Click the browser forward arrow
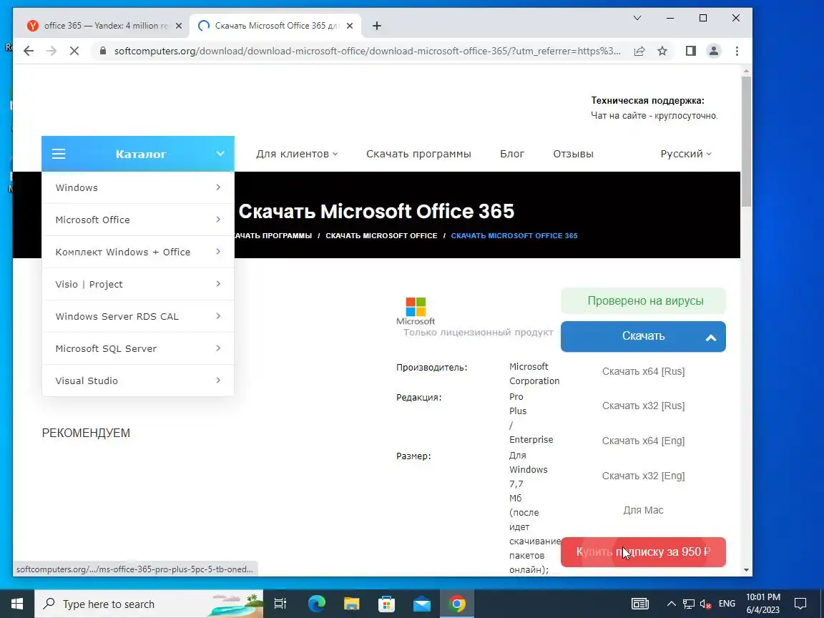The width and height of the screenshot is (824, 618). tap(51, 51)
